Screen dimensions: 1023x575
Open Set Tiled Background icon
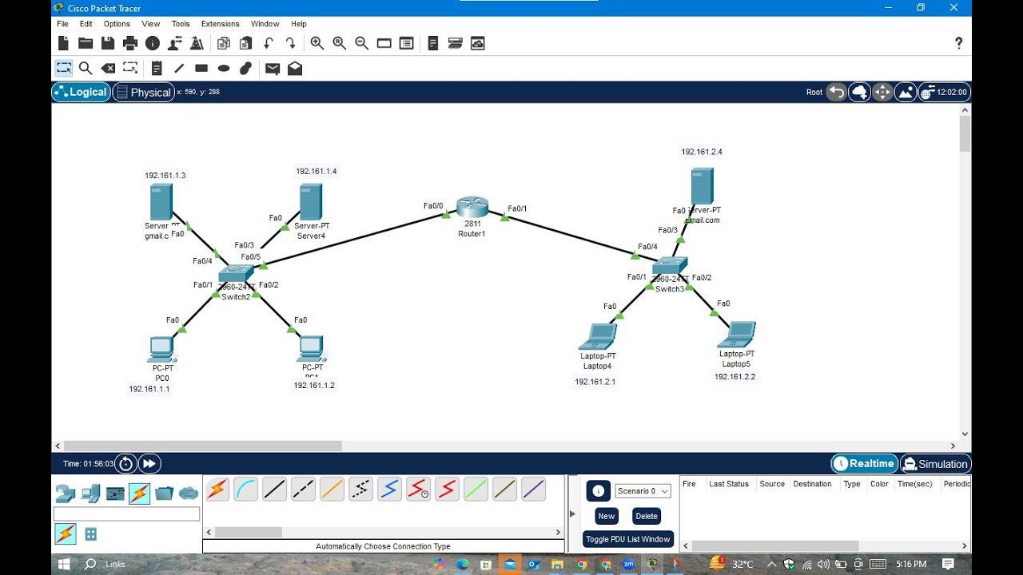click(x=906, y=92)
